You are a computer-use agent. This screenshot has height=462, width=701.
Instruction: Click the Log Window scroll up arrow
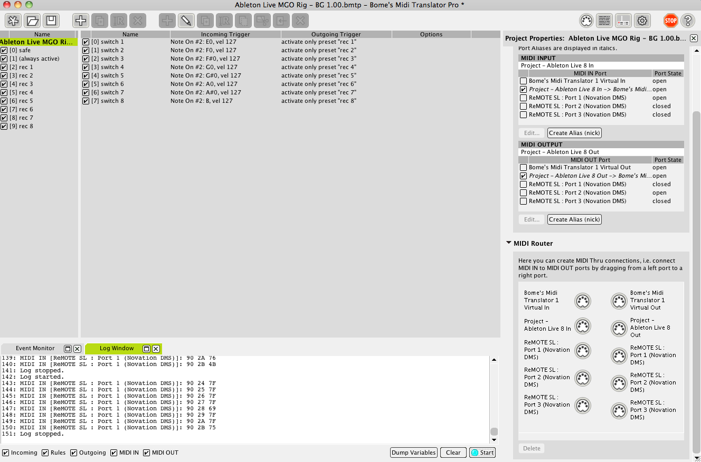[x=494, y=360]
